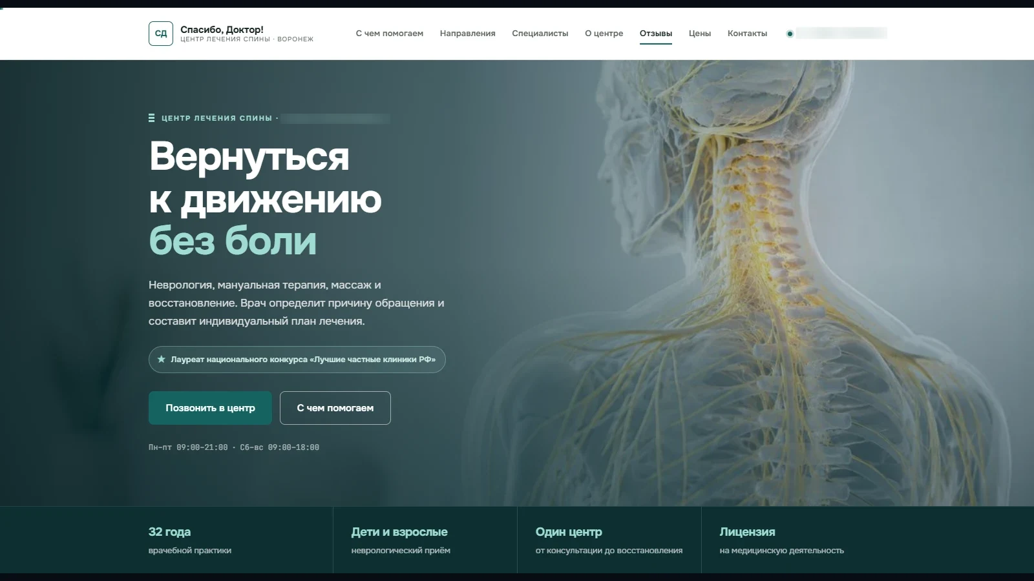Screen dimensions: 1034x581
Task: Open the Специалисты nav item
Action: [x=540, y=34]
